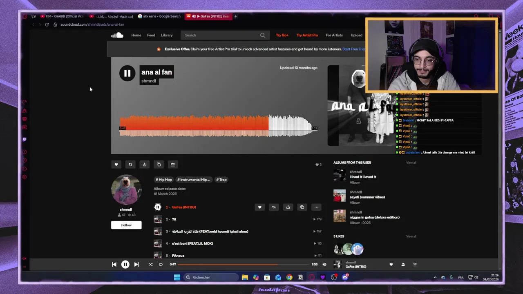This screenshot has width=523, height=294.
Task: Copy the GaFsa (INTRO) track link
Action: pyautogui.click(x=302, y=207)
